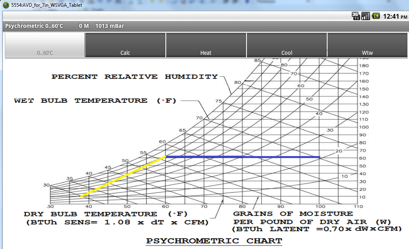Click the 180 grains axis label
This screenshot has height=249, width=409.
tap(364, 66)
